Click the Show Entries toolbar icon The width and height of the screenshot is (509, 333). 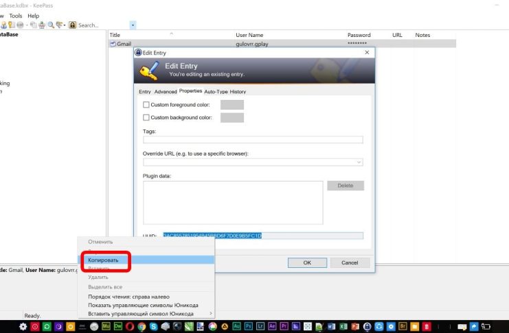(59, 25)
